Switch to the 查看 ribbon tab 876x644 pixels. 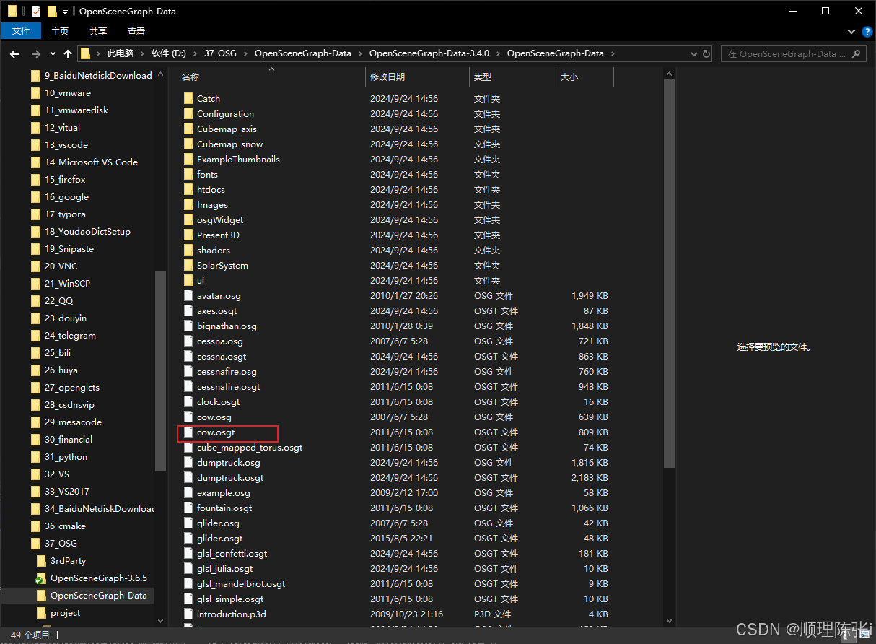point(136,31)
